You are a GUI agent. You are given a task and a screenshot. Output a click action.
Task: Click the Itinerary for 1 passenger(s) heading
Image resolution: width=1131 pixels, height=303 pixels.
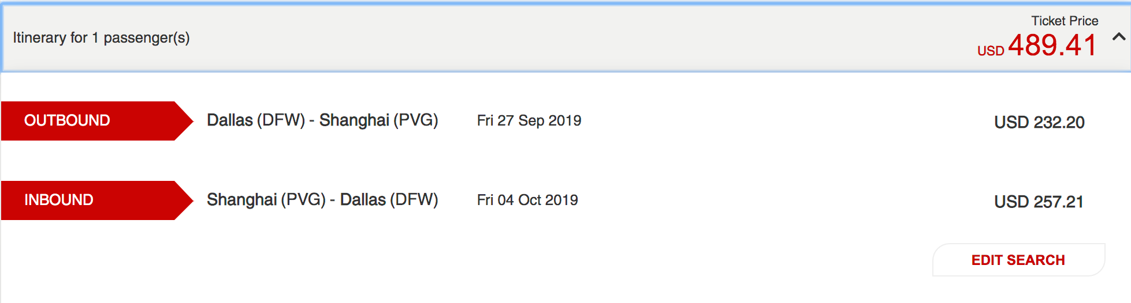tap(101, 38)
